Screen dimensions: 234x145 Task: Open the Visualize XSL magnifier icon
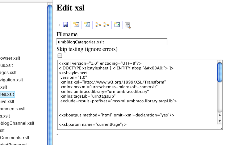click(x=128, y=25)
